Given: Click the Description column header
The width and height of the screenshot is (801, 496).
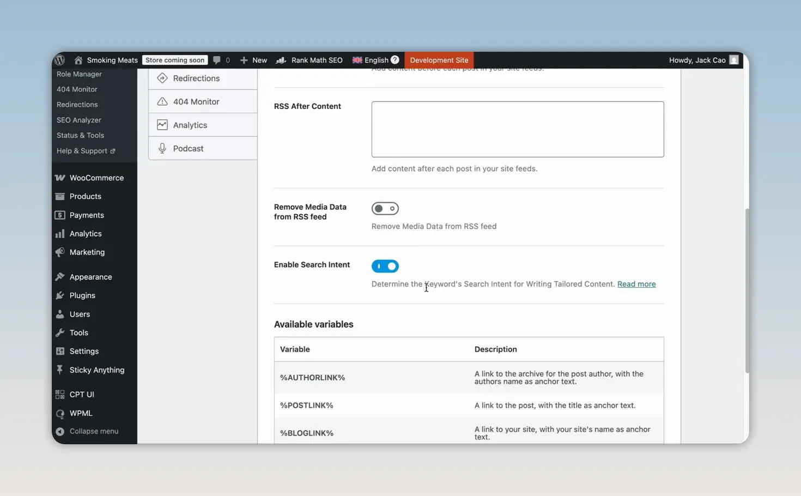Looking at the screenshot, I should coord(496,349).
